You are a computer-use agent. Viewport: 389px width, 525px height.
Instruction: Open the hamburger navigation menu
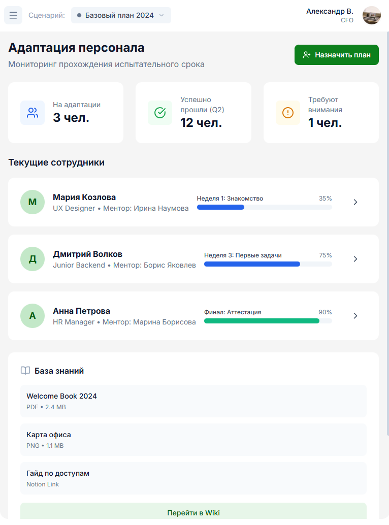click(13, 15)
